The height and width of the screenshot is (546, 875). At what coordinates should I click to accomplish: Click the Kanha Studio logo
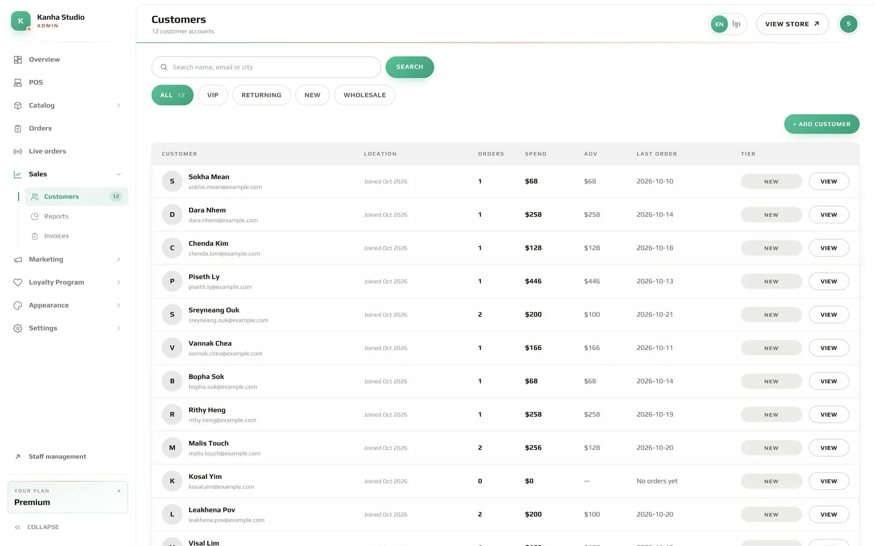point(21,21)
